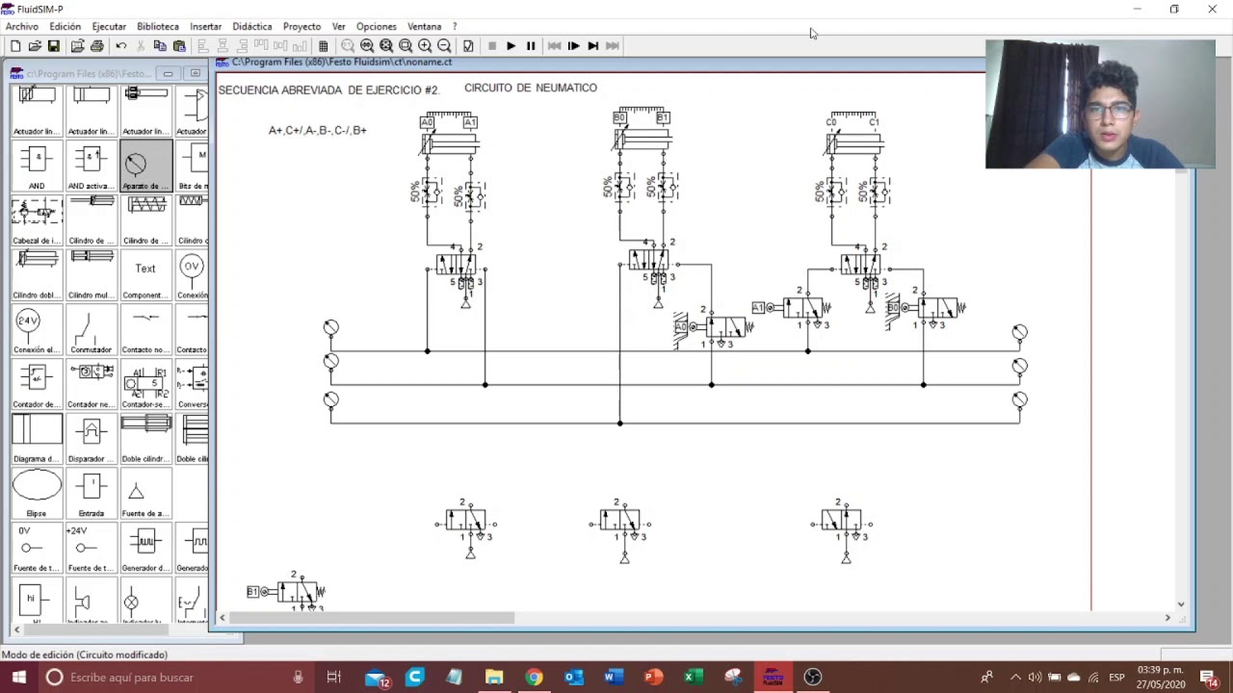Open the Insertar menu
Screen dimensions: 1233x693
pos(205,26)
